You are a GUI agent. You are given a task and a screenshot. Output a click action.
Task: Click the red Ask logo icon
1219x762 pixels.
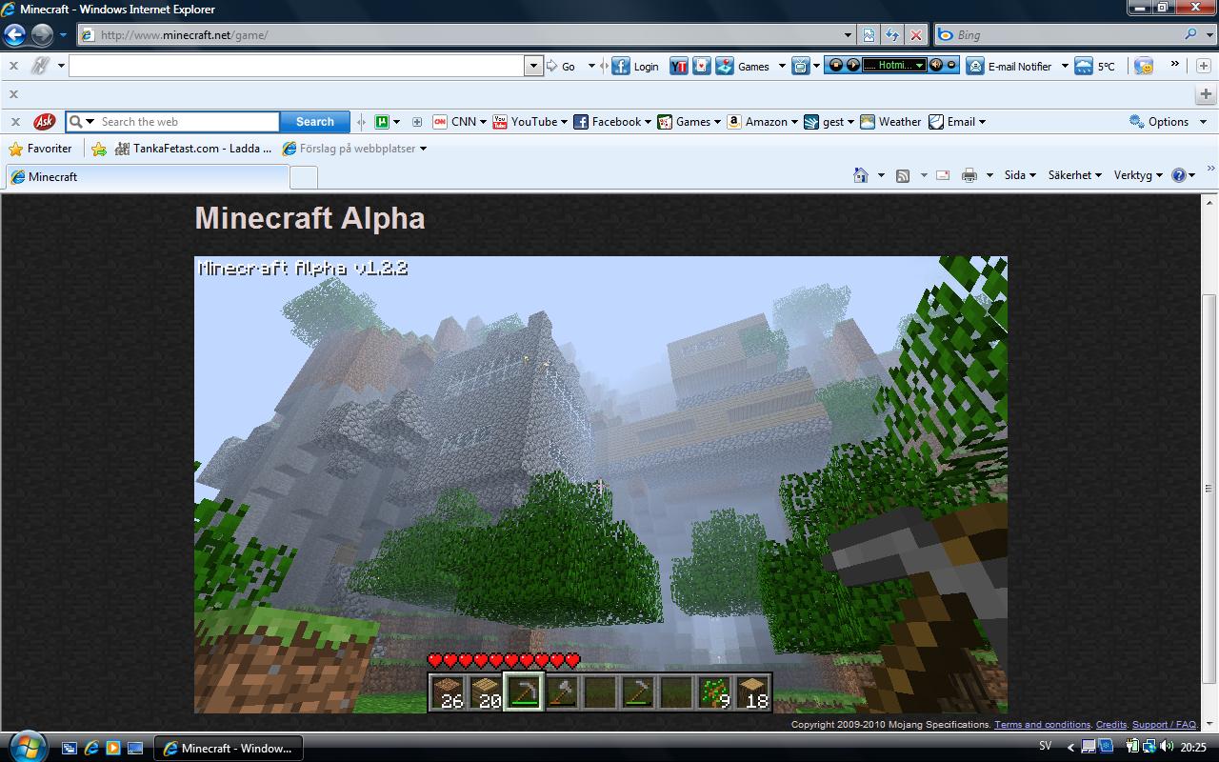click(44, 122)
